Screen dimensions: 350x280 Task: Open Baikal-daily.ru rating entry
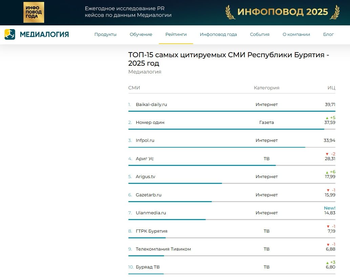coord(151,104)
